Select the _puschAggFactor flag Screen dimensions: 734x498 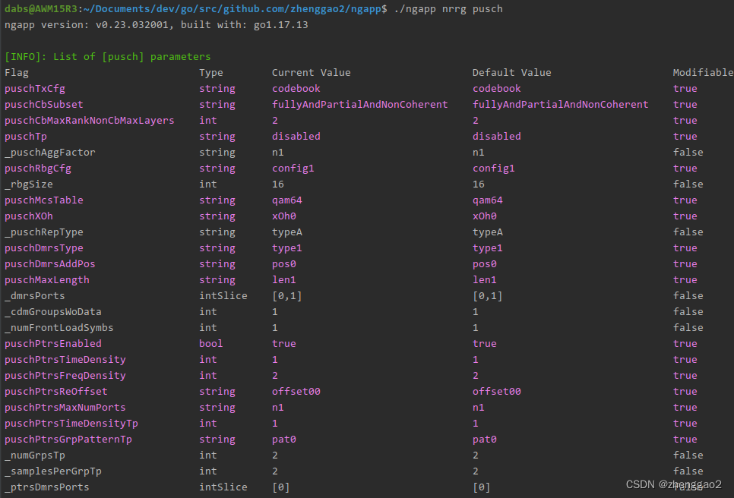(x=49, y=153)
